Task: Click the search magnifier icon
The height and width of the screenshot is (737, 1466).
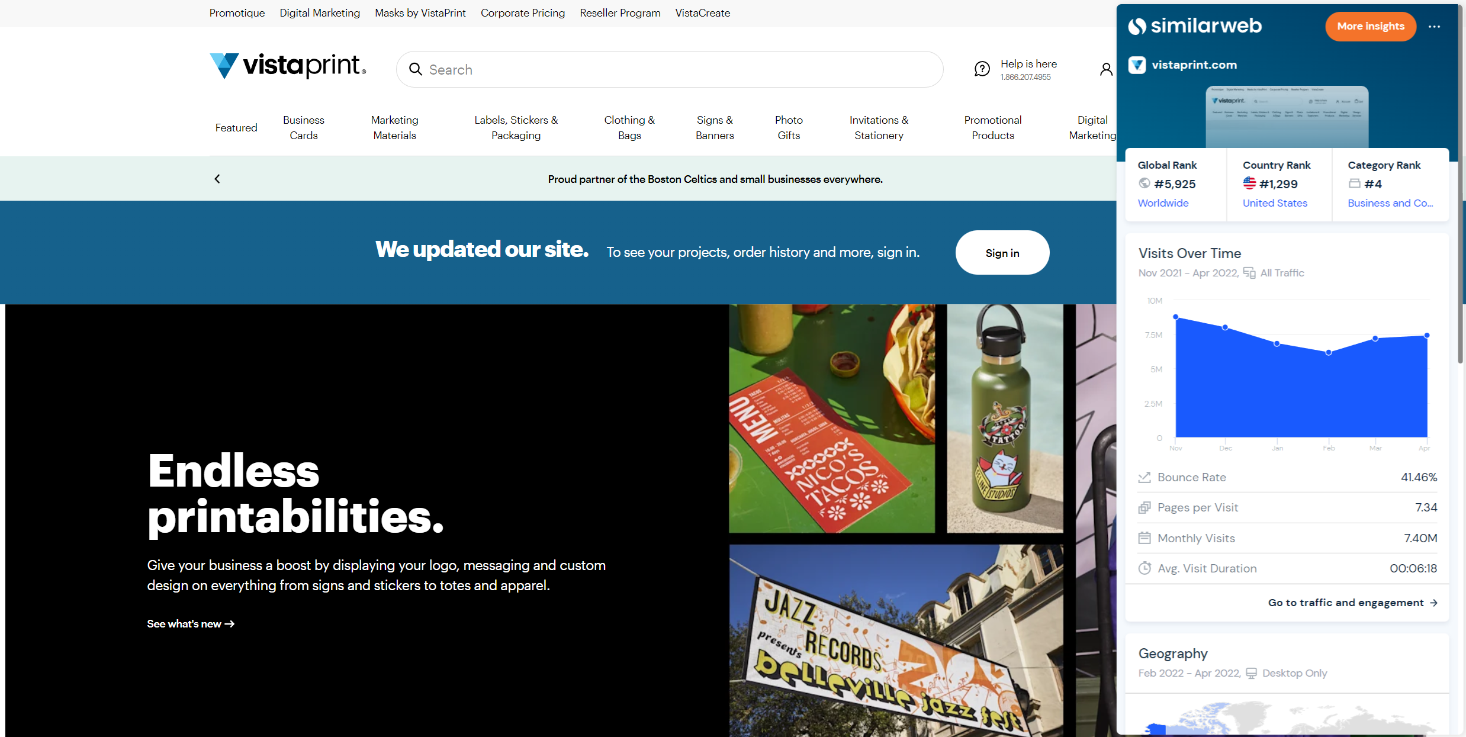Action: pyautogui.click(x=416, y=69)
